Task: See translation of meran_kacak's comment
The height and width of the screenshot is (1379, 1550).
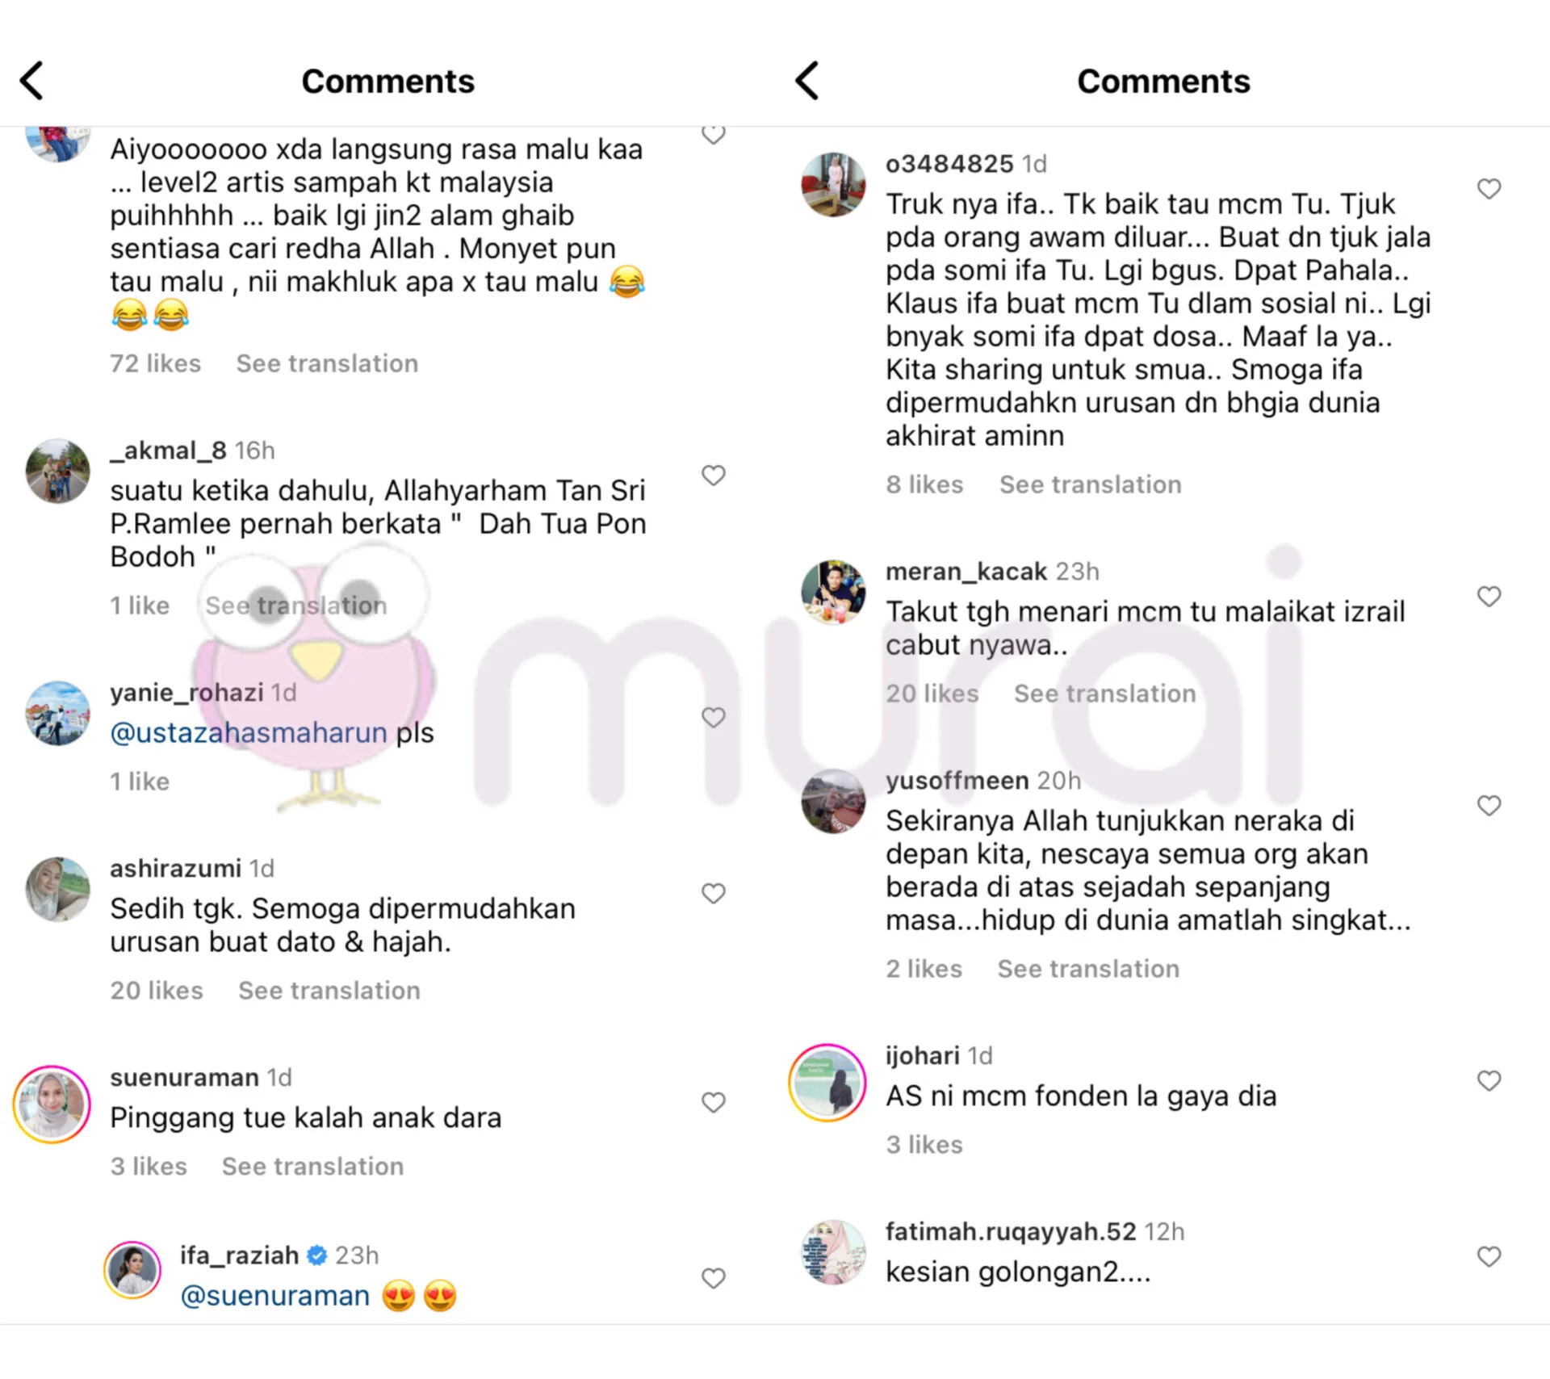Action: coord(1105,694)
